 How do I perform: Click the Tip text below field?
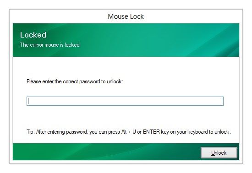click(129, 132)
